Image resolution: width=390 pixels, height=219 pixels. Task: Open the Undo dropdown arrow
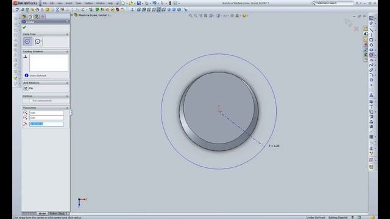[158, 4]
